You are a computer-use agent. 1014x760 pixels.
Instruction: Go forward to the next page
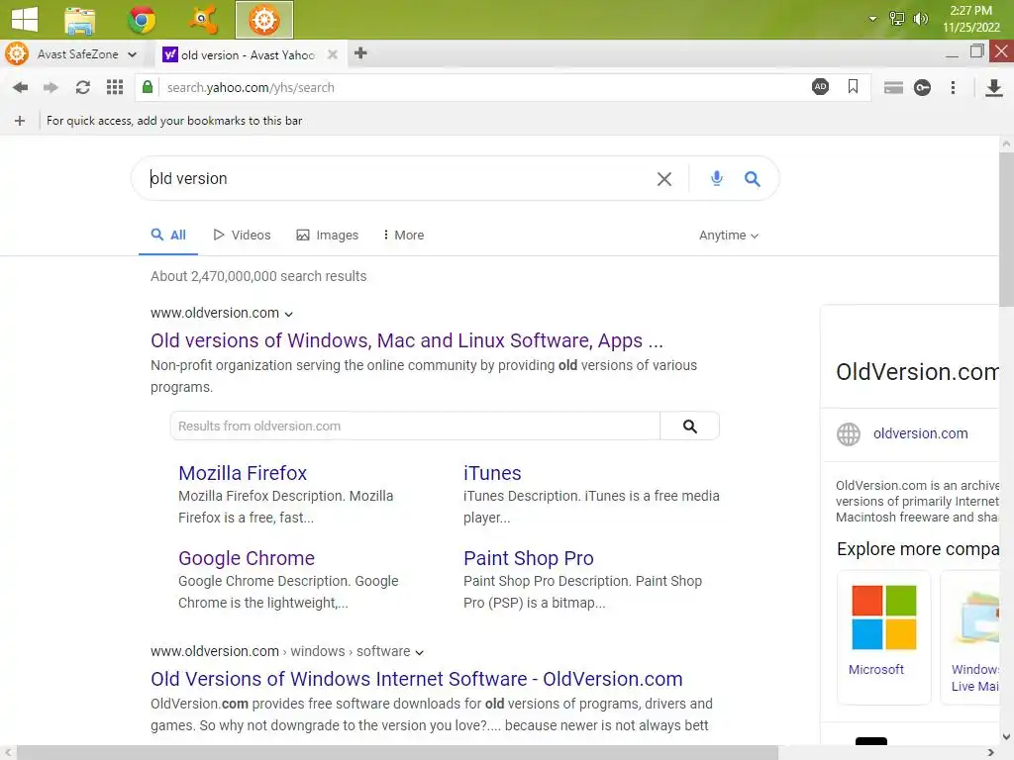(51, 87)
